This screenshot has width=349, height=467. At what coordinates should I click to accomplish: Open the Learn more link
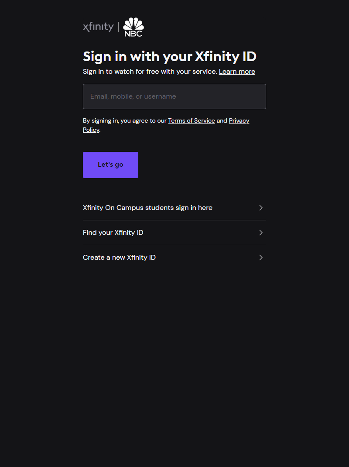click(237, 71)
